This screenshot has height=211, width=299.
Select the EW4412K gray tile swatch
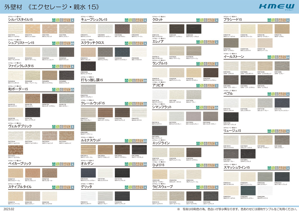[33, 196]
